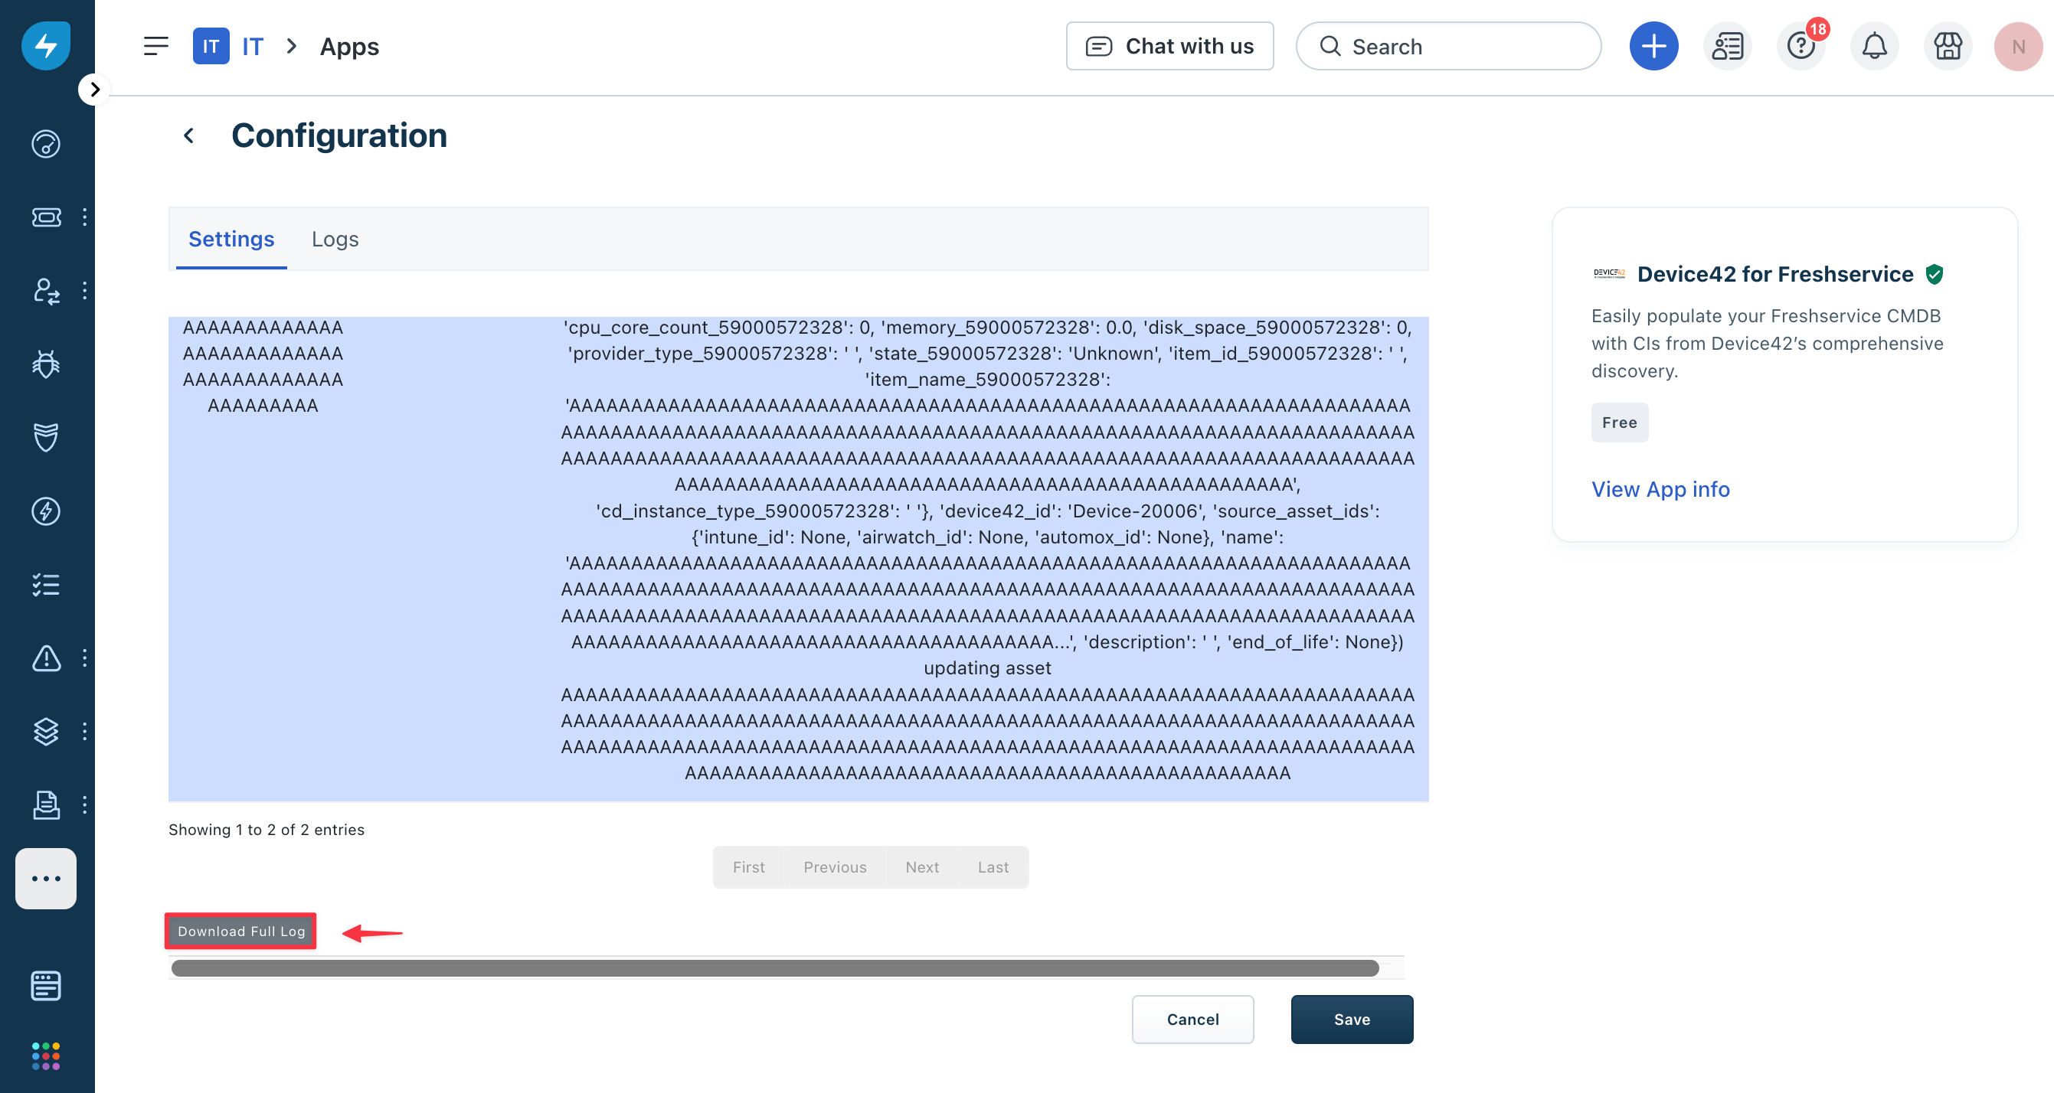
Task: Click the shield icon in the sidebar
Action: pos(45,436)
